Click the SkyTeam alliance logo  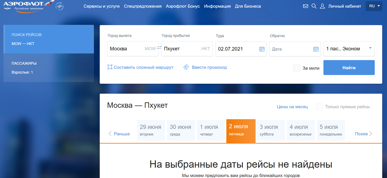(x=60, y=6)
